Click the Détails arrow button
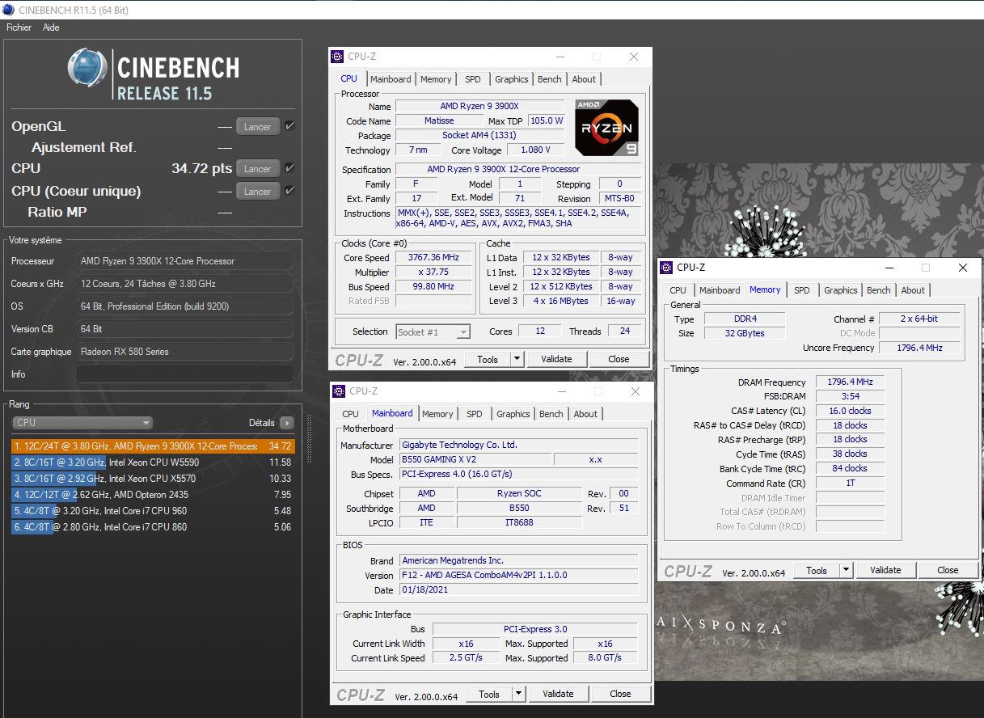Image resolution: width=984 pixels, height=718 pixels. pyautogui.click(x=286, y=423)
